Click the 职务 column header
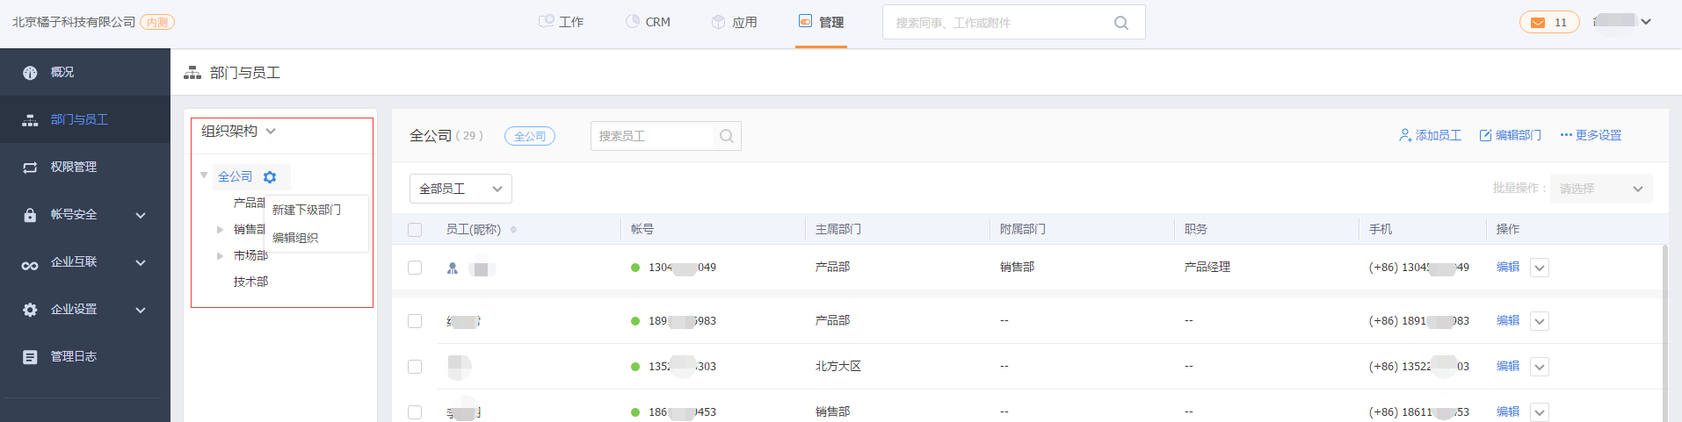The height and width of the screenshot is (422, 1682). (1196, 230)
